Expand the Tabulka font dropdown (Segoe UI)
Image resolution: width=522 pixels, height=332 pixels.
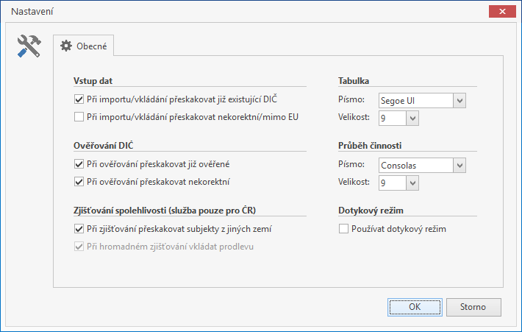(x=460, y=100)
